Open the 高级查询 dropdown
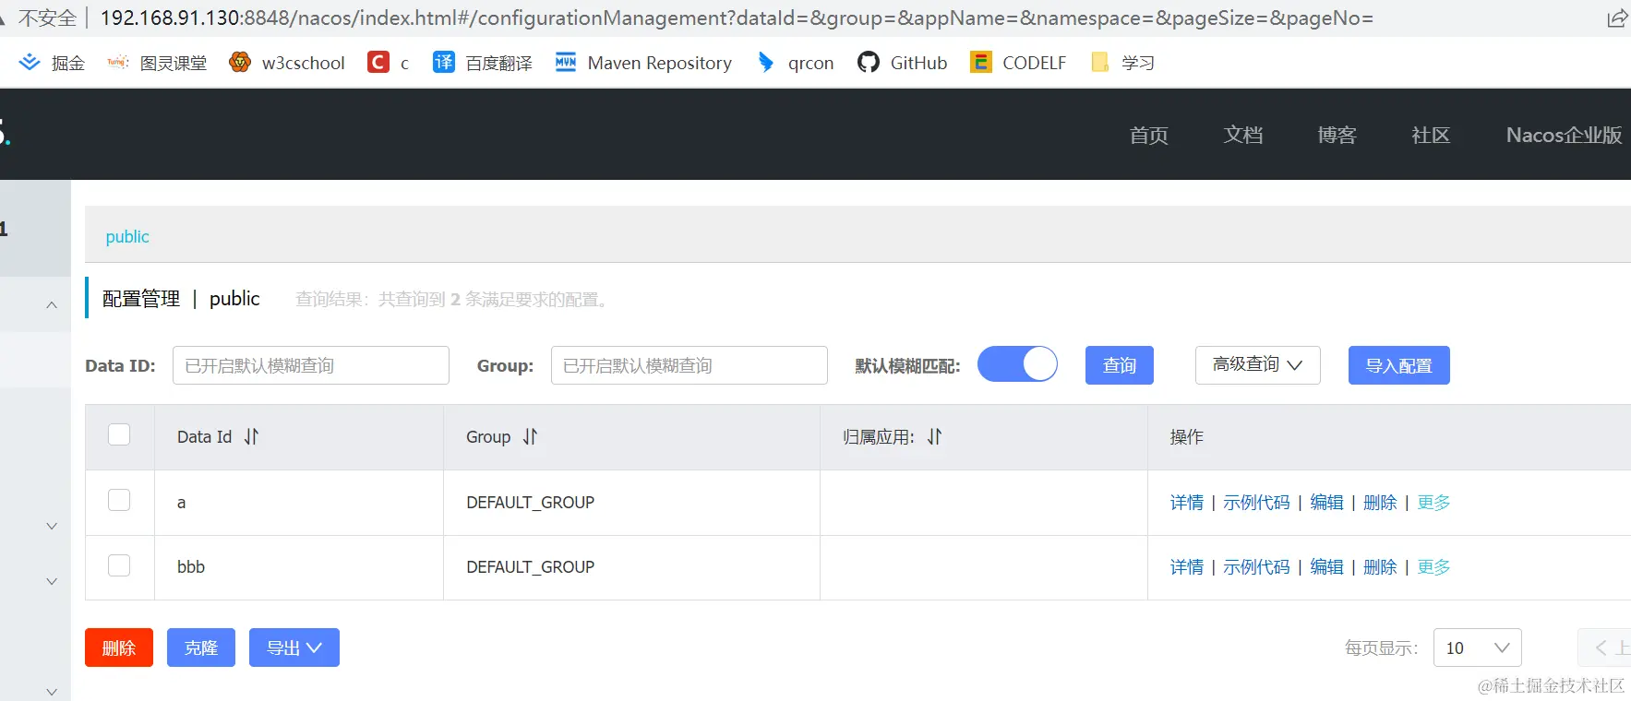Screen dimensions: 1631x701 (1257, 365)
